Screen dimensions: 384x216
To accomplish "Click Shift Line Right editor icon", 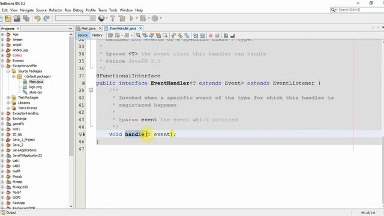I will (202, 35).
